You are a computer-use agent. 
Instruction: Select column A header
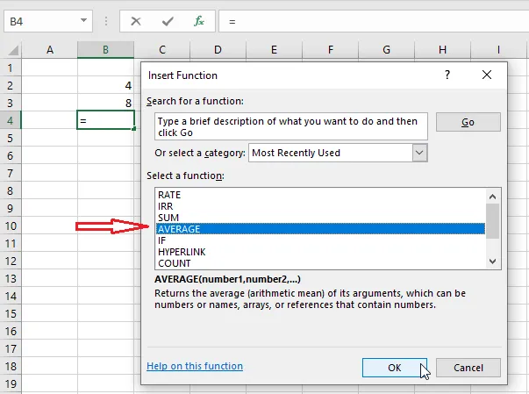[x=50, y=50]
